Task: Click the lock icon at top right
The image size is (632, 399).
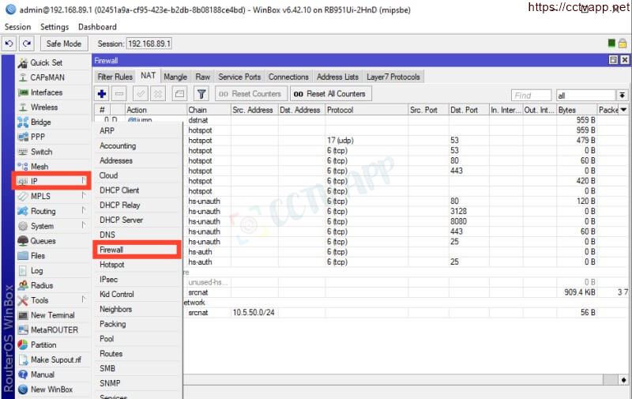Action: click(x=622, y=43)
